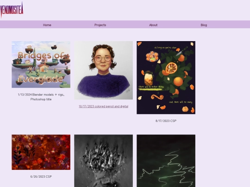This screenshot has height=187, width=250.
Task: Open the Bridges of Everglade artwork
Action: click(x=41, y=64)
